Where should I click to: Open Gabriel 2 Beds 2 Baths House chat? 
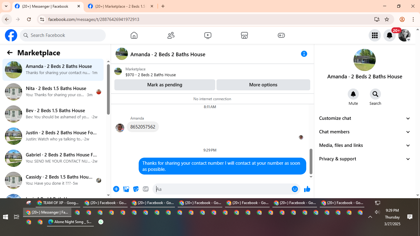coord(53,158)
